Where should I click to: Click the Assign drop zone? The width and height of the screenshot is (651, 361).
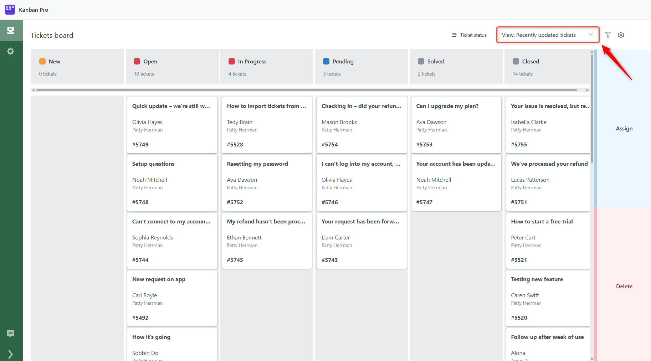(x=624, y=128)
